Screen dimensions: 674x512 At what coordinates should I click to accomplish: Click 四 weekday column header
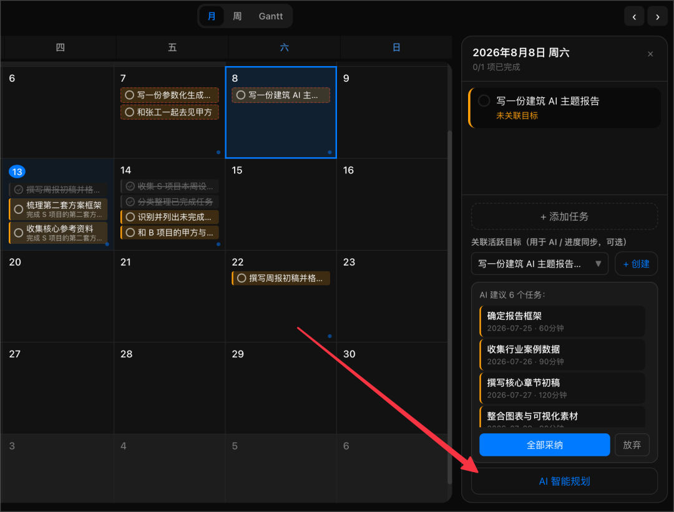point(60,47)
